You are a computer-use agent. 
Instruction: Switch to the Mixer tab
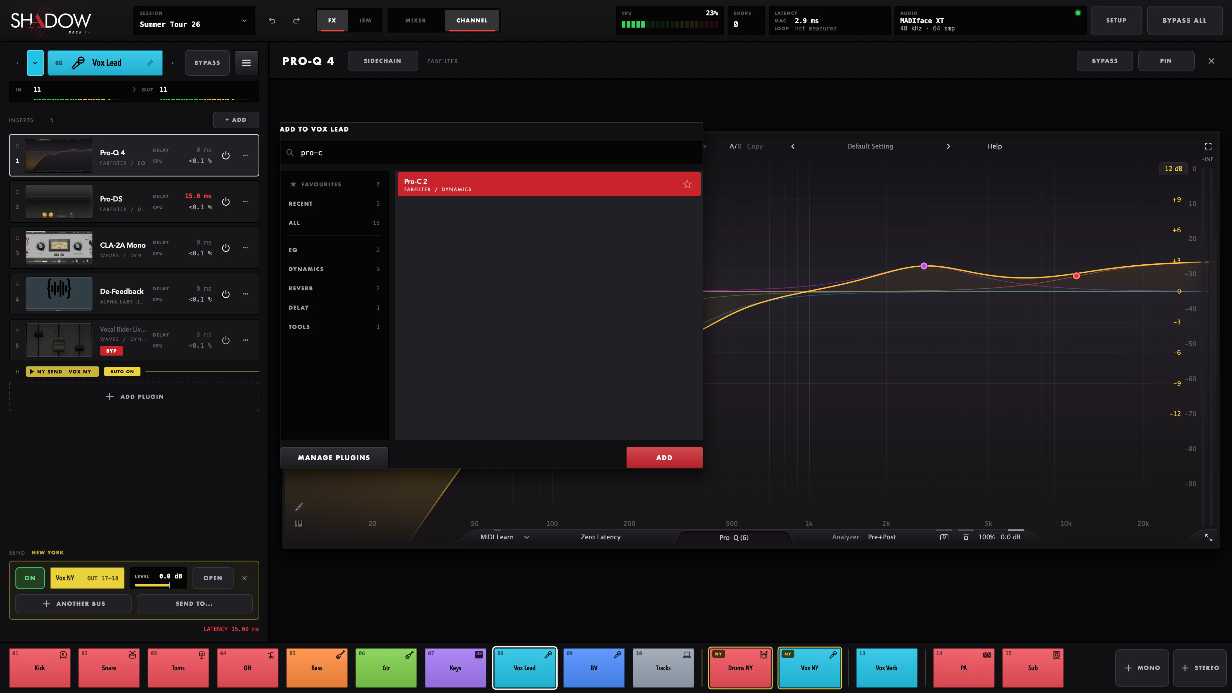coord(415,21)
